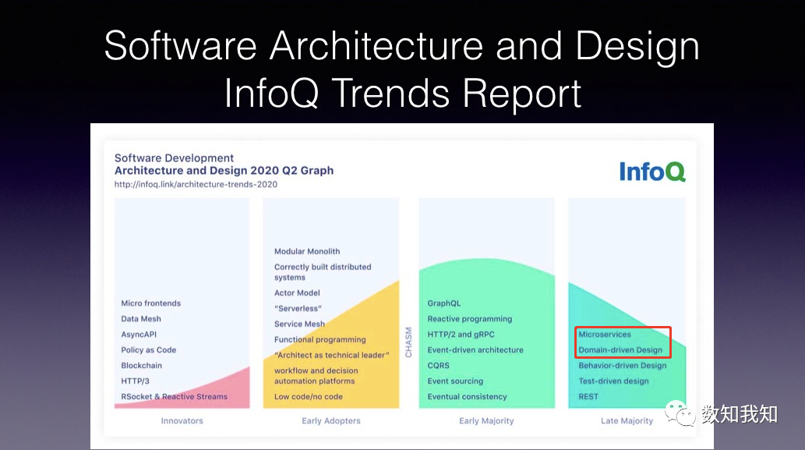
Task: Click the 'AsyncAPI' item
Action: 139,335
